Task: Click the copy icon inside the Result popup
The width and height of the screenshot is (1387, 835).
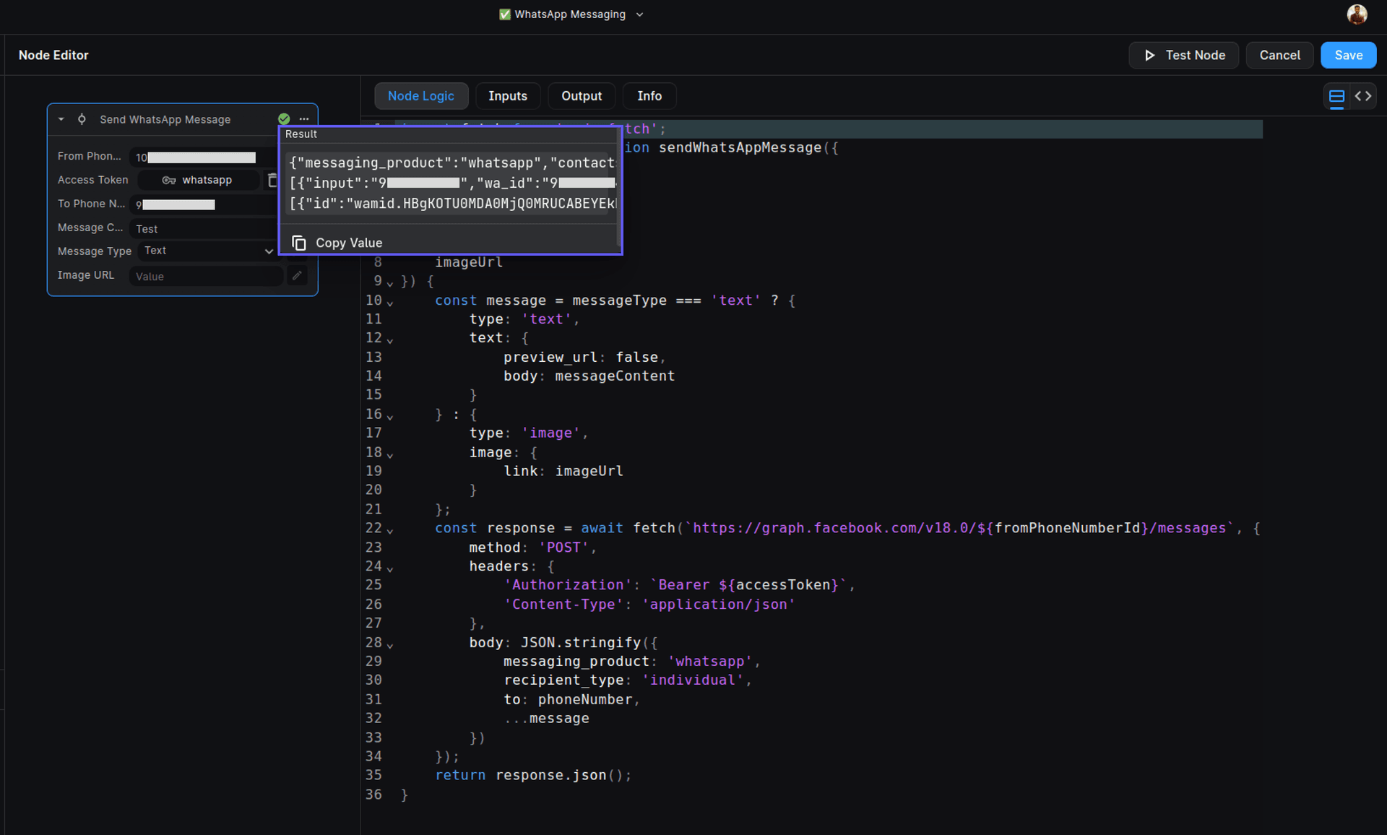Action: [x=298, y=242]
